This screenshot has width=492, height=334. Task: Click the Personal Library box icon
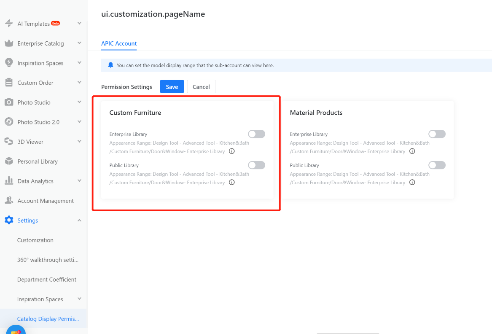[9, 162]
